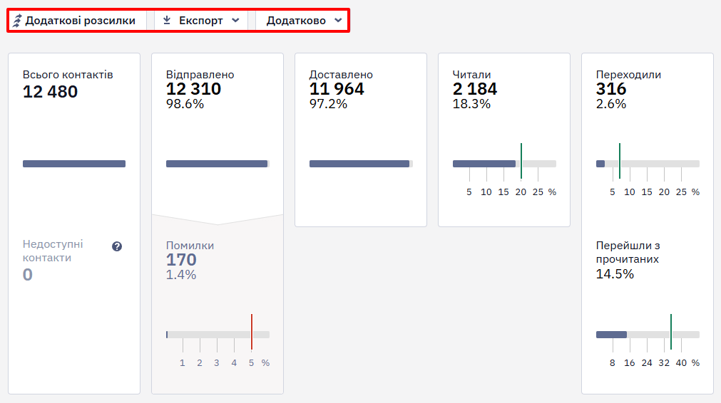Click the Читали card title

[x=471, y=74]
